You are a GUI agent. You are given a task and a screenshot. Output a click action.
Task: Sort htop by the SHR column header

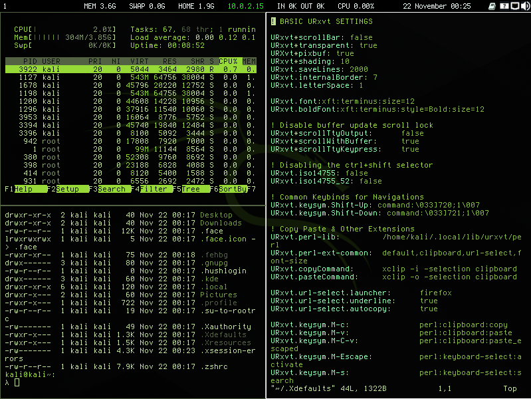click(198, 61)
